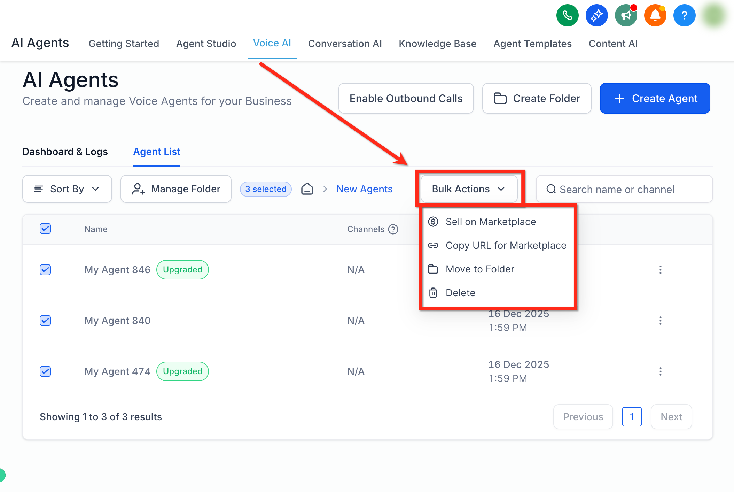The width and height of the screenshot is (734, 492).
Task: Focus the Search name or channel field
Action: [624, 189]
